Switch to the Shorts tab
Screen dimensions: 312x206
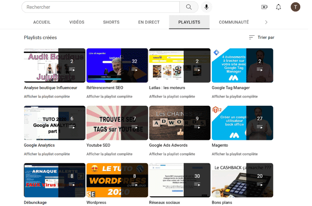(111, 22)
